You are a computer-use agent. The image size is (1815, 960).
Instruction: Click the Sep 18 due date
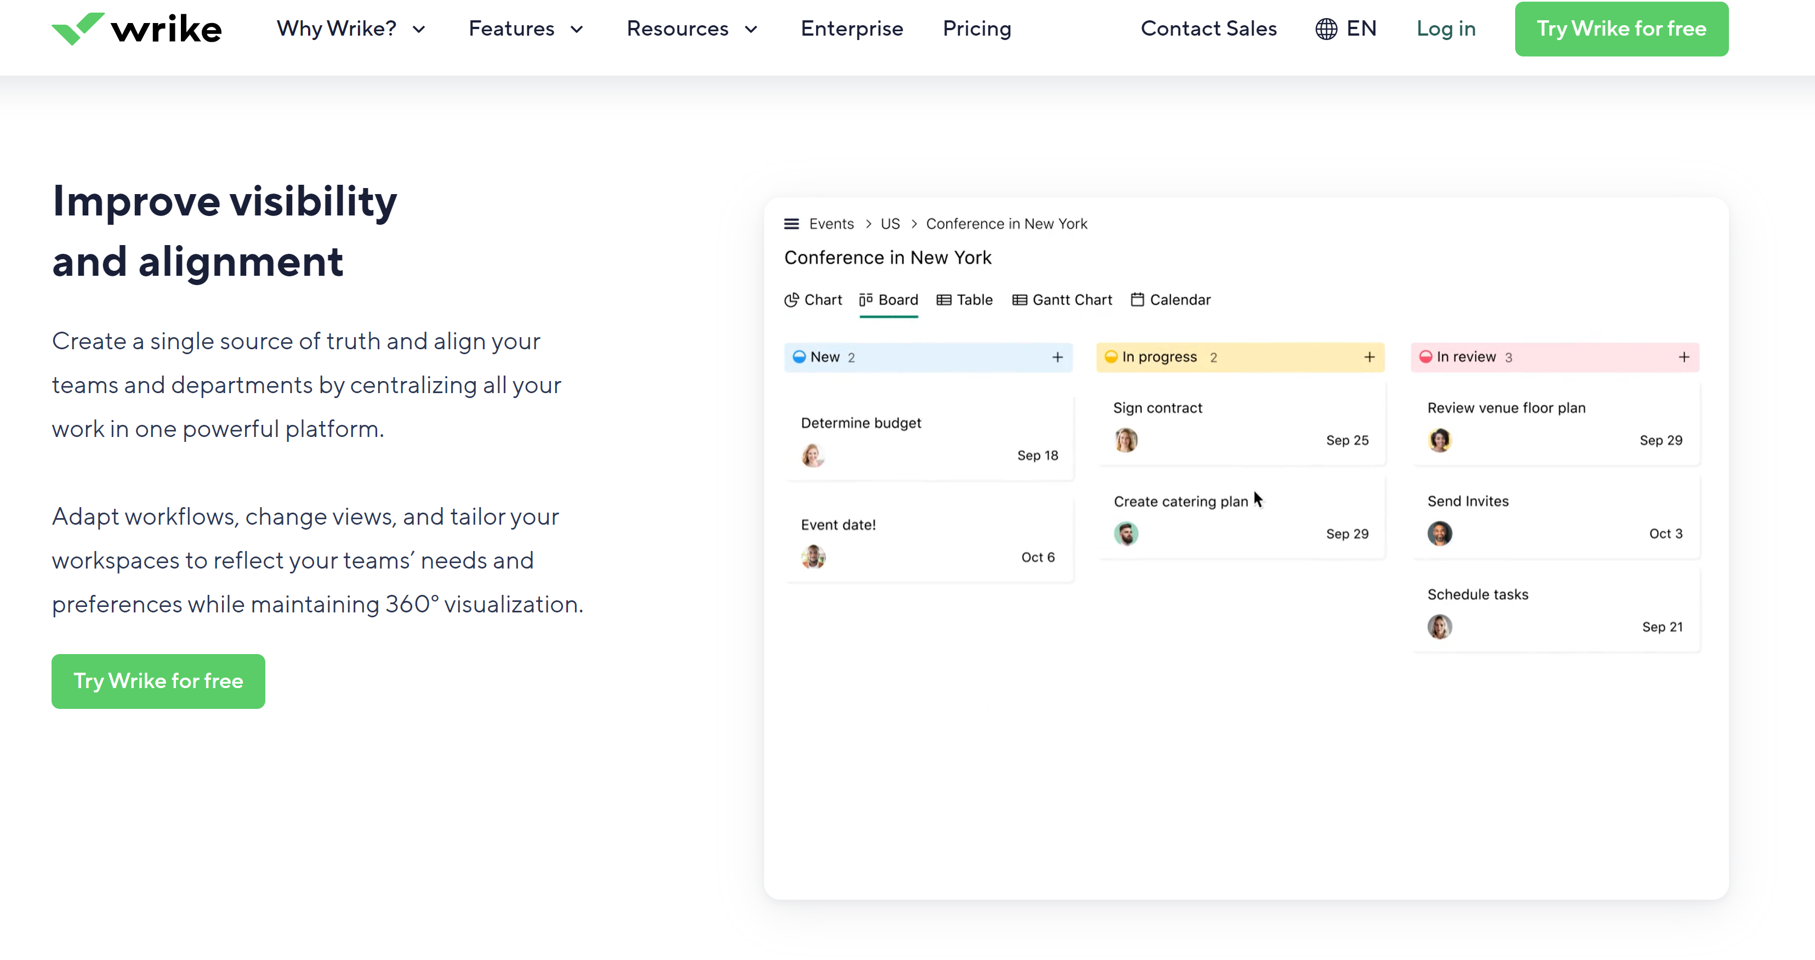pos(1037,456)
